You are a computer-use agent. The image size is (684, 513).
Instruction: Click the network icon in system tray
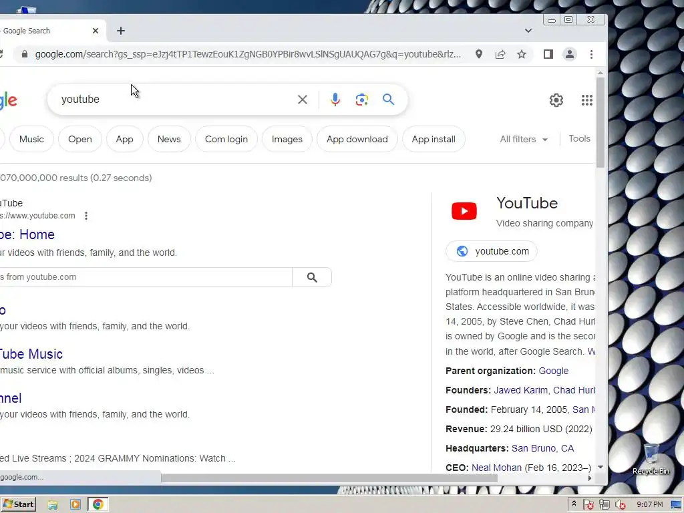[x=604, y=504]
